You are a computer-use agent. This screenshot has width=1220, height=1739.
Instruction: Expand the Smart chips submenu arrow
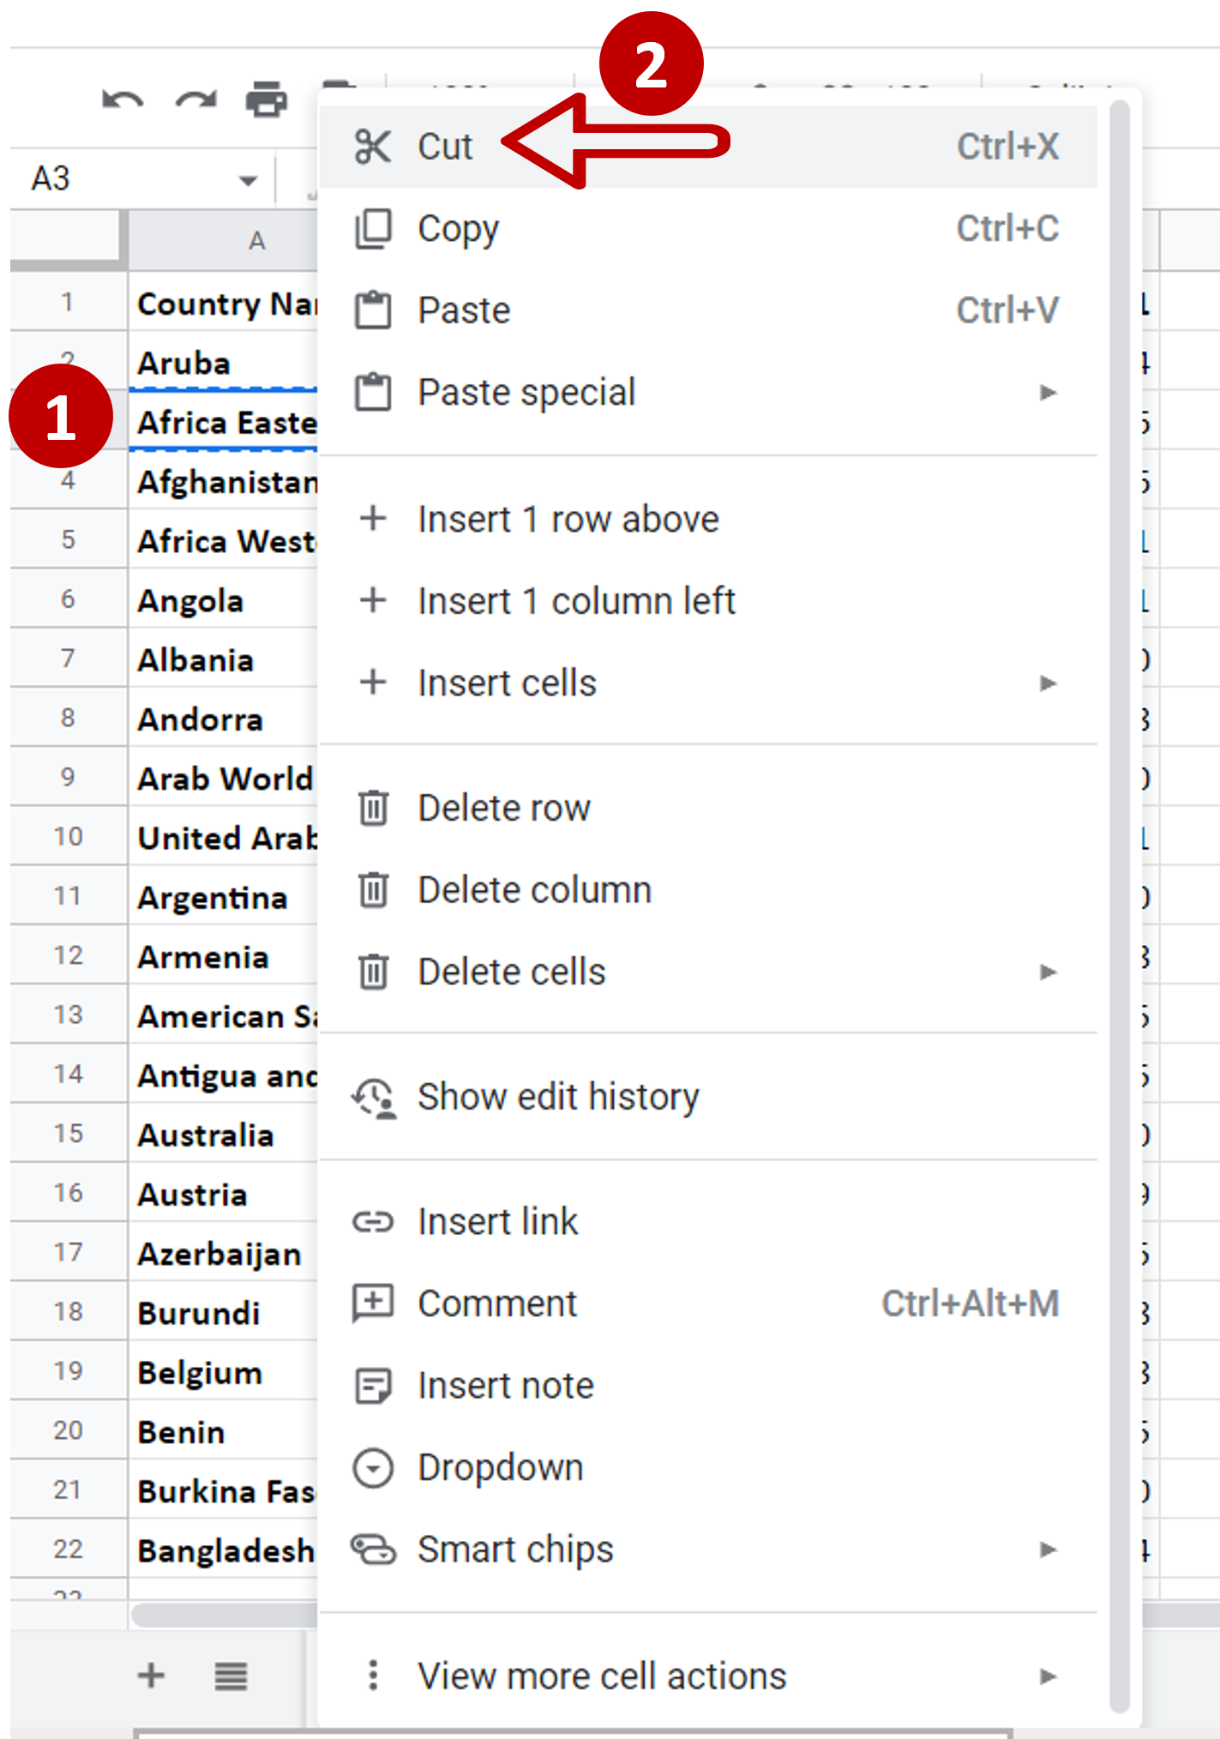click(x=1048, y=1550)
